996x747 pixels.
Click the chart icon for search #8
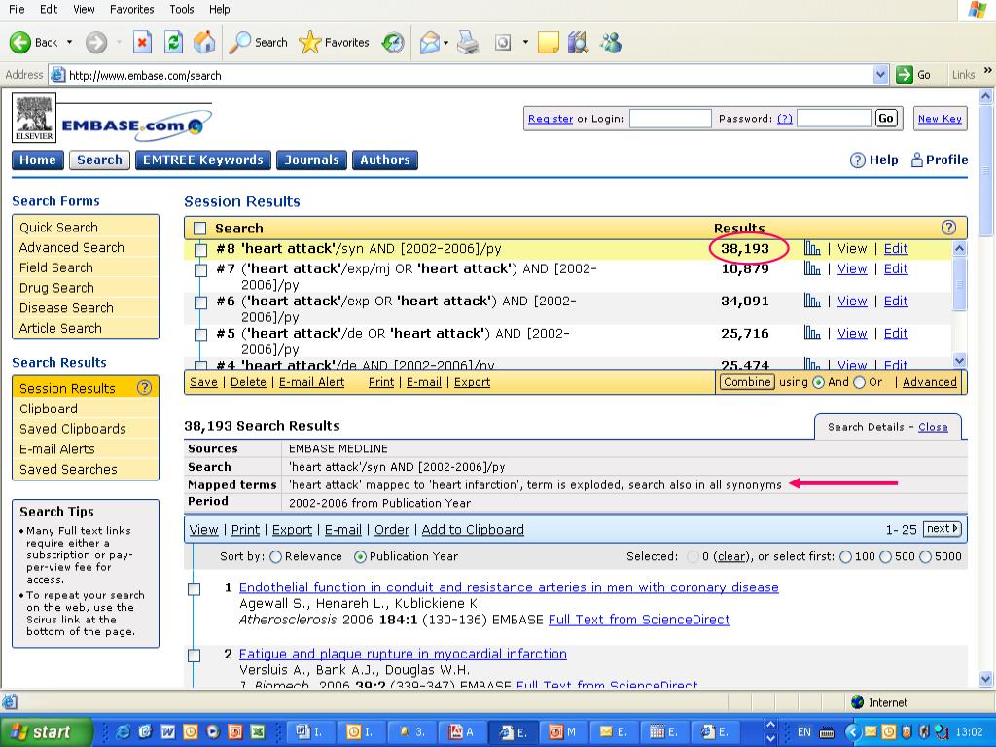pos(812,248)
